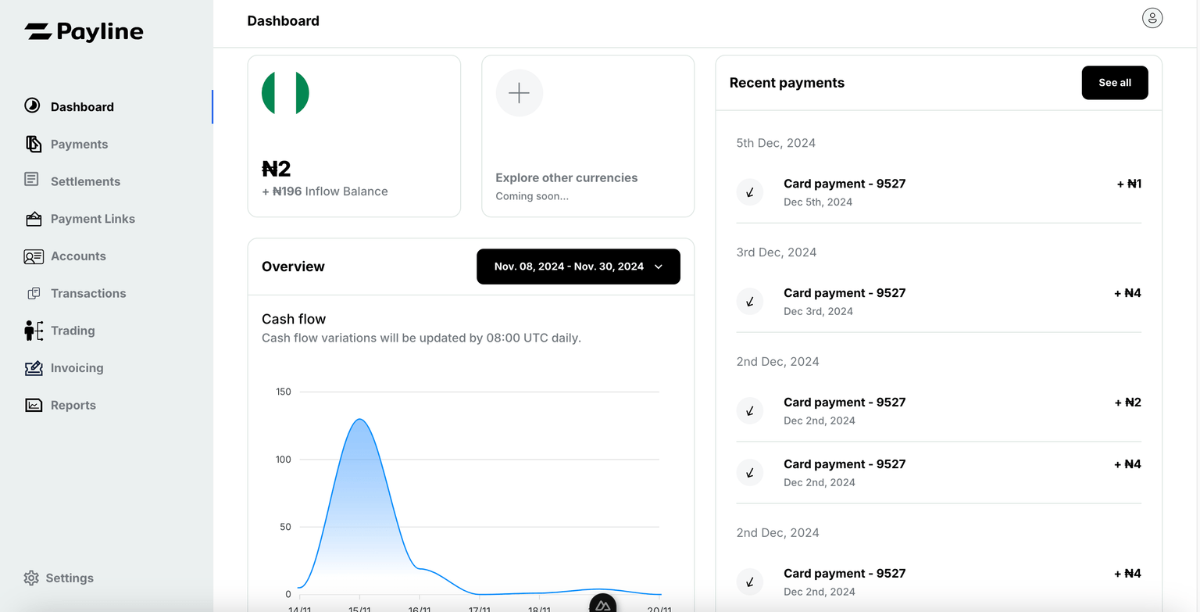
Task: Select the Settlements icon in the sidebar
Action: click(33, 181)
